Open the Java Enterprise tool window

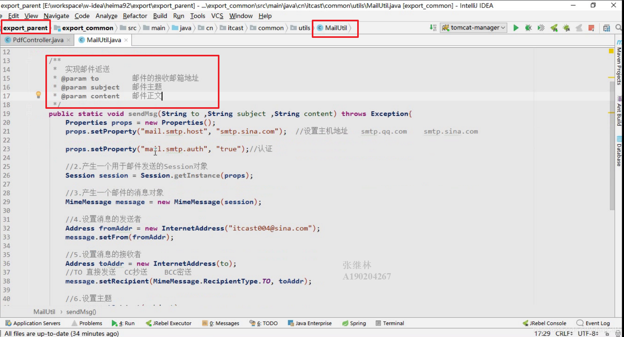pos(310,323)
